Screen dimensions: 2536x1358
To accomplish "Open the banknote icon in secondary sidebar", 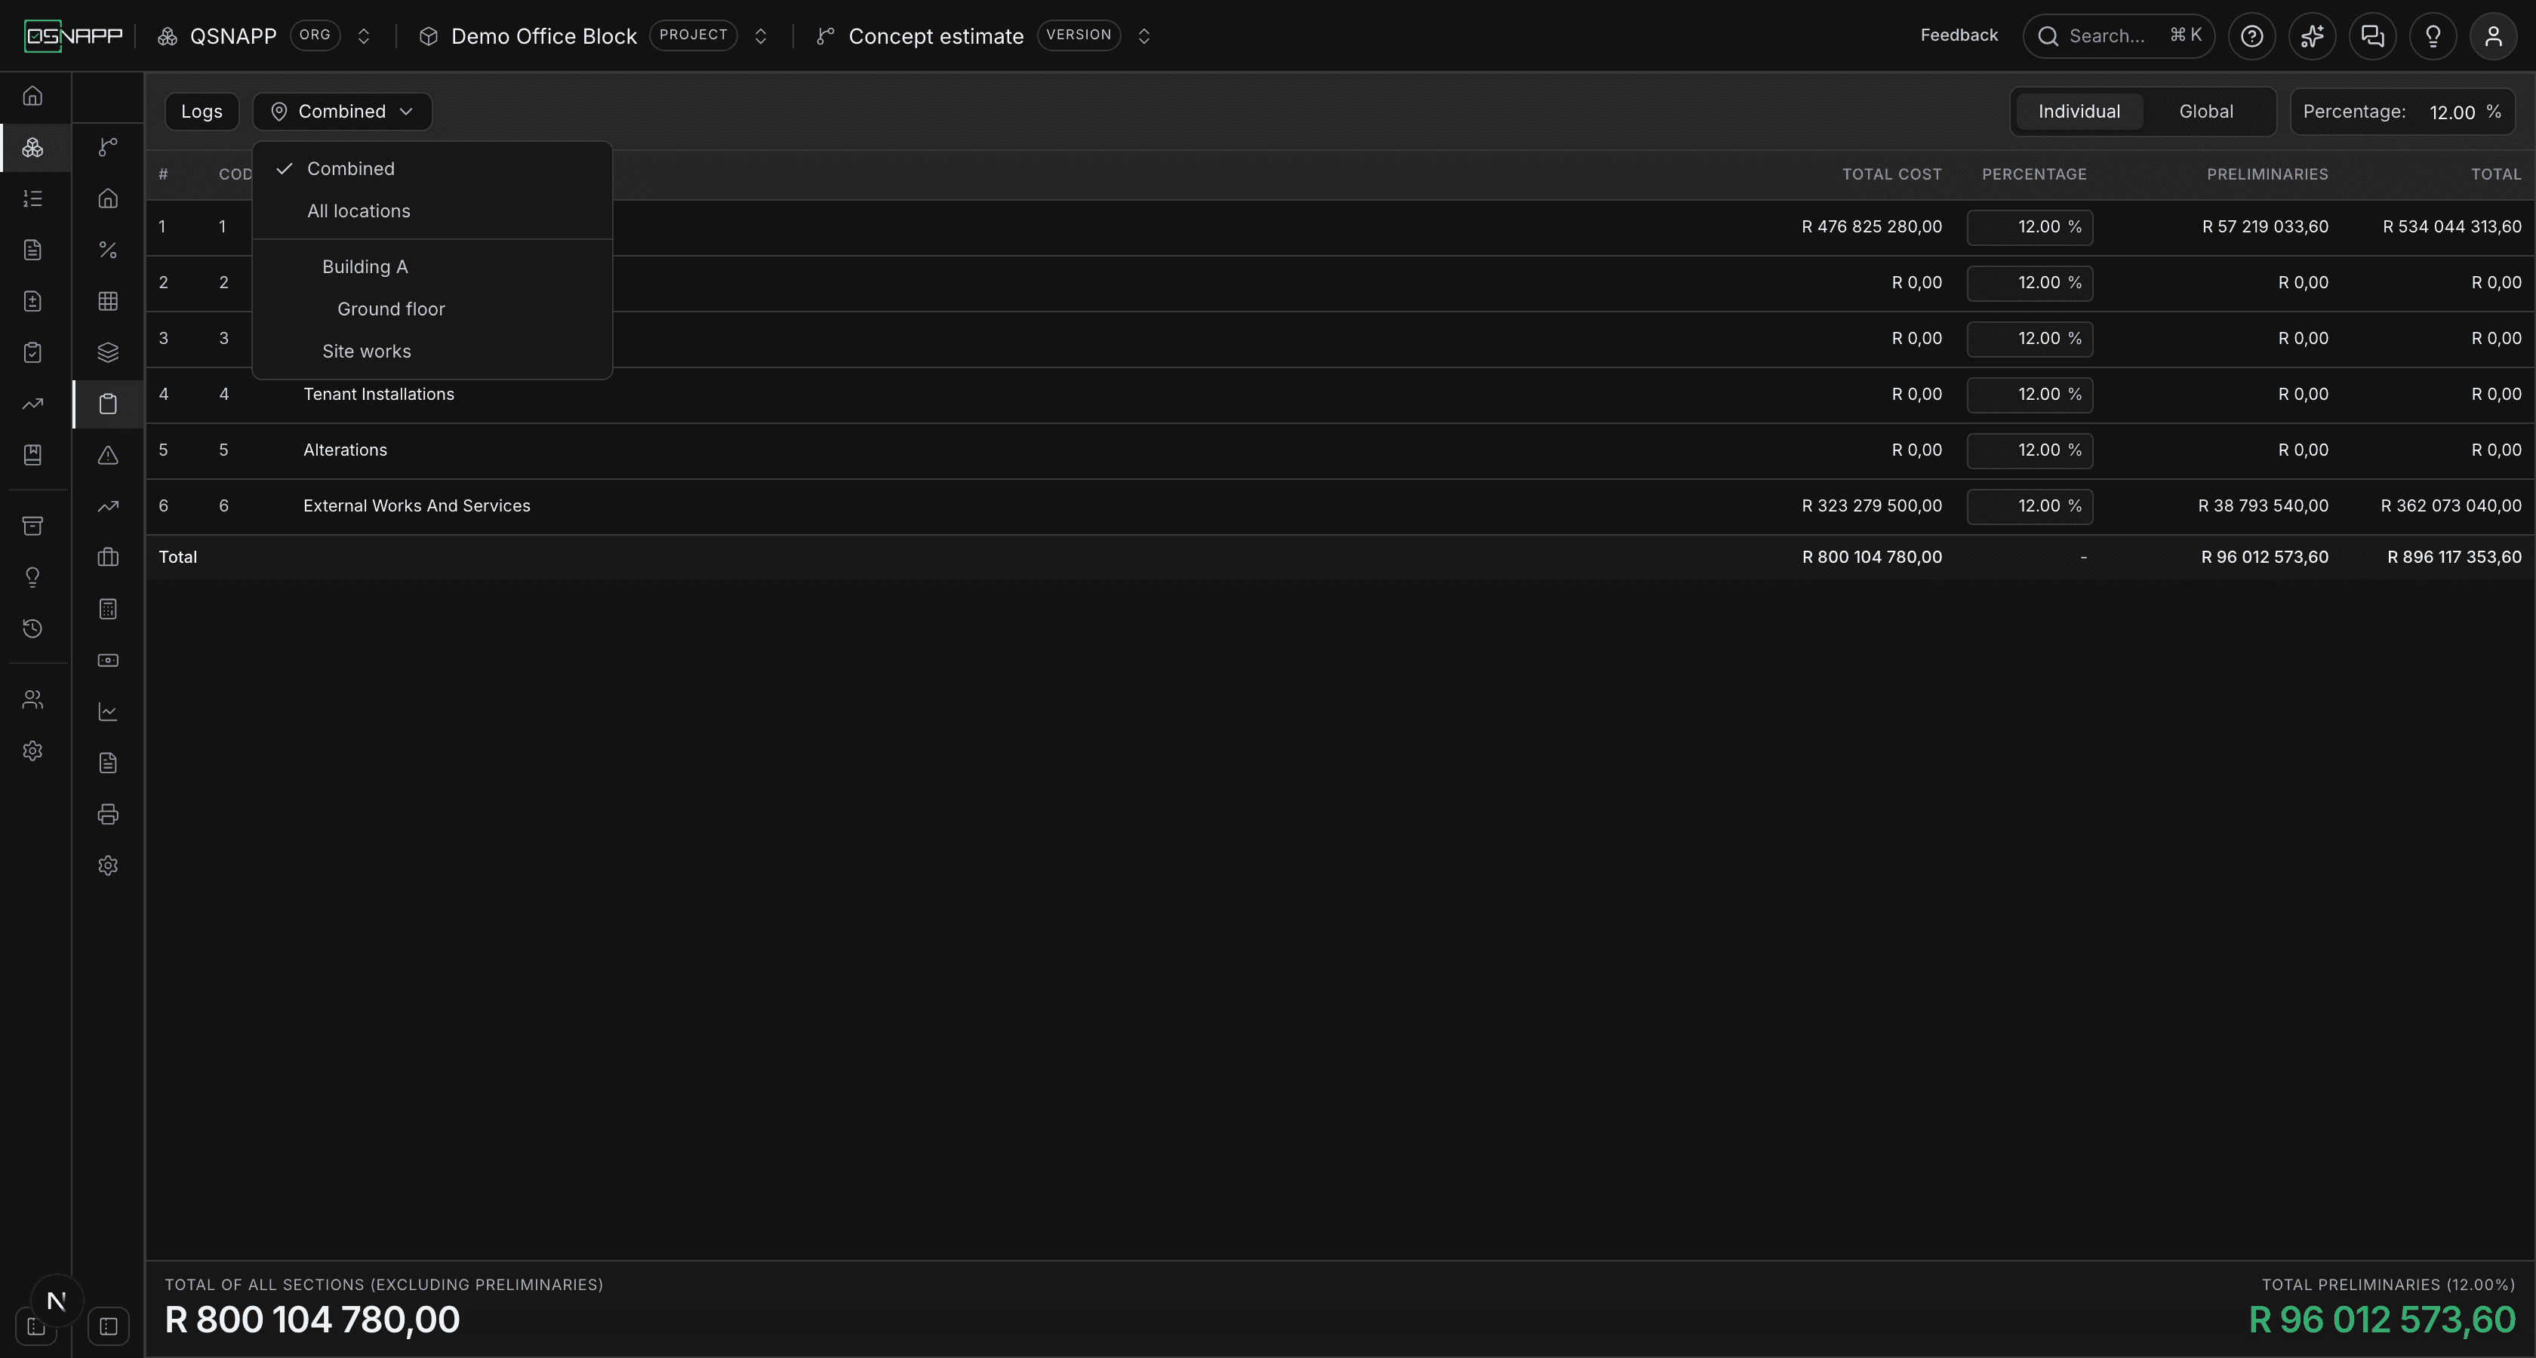I will (108, 660).
